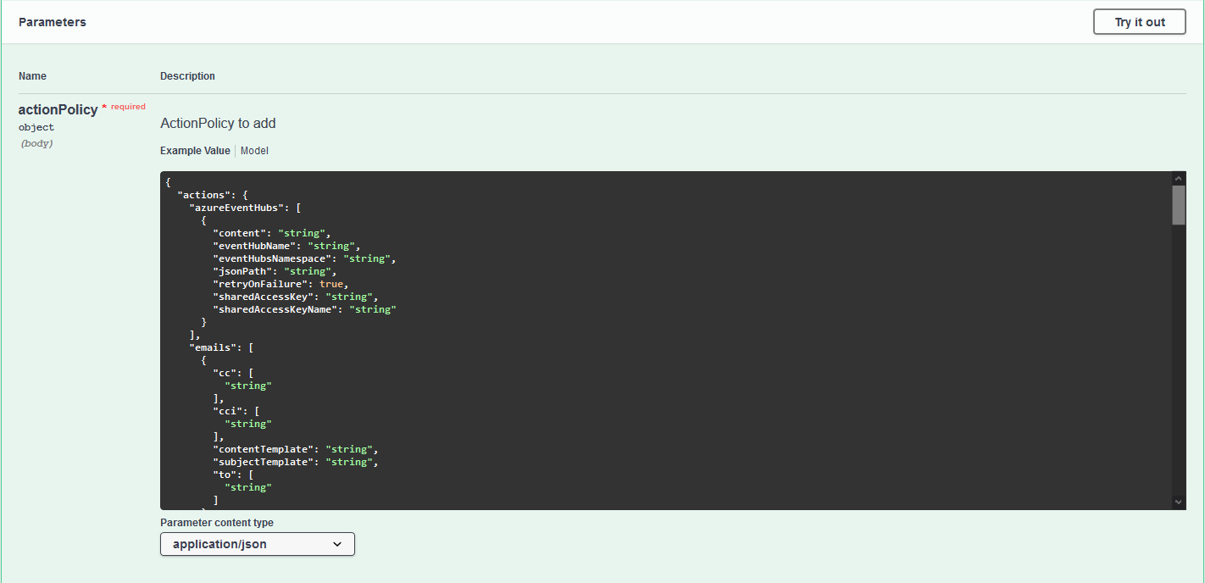Screen dimensions: 1205x583
Task: Click the "Parameter content type" label
Action: pos(217,523)
